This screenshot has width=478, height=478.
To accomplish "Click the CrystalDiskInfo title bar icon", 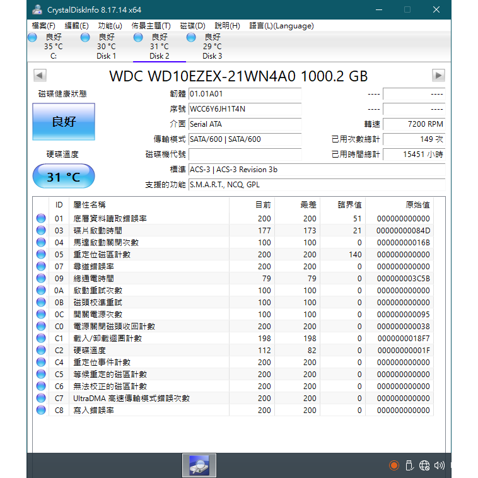I will tap(37, 9).
